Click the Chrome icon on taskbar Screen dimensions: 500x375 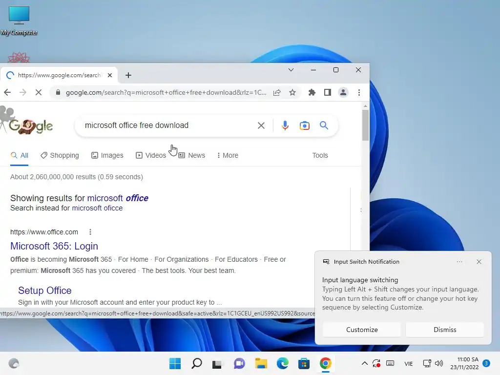pyautogui.click(x=326, y=363)
